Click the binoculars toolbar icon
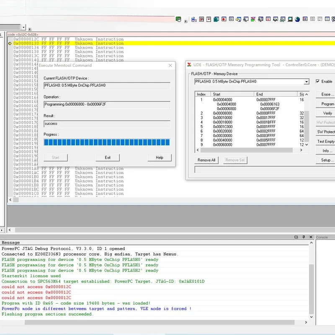This screenshot has height=335, width=335. pyautogui.click(x=282, y=19)
